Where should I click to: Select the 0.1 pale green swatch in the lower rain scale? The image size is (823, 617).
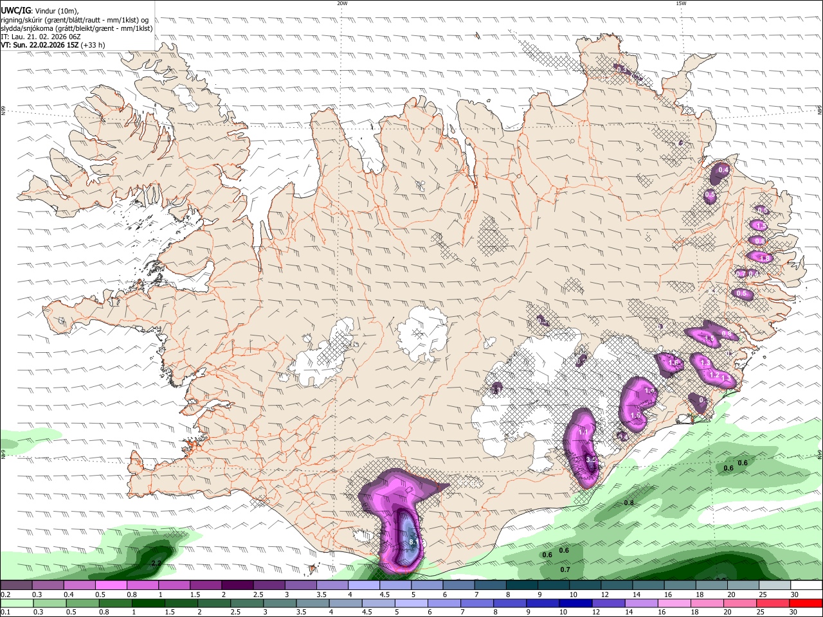(17, 604)
